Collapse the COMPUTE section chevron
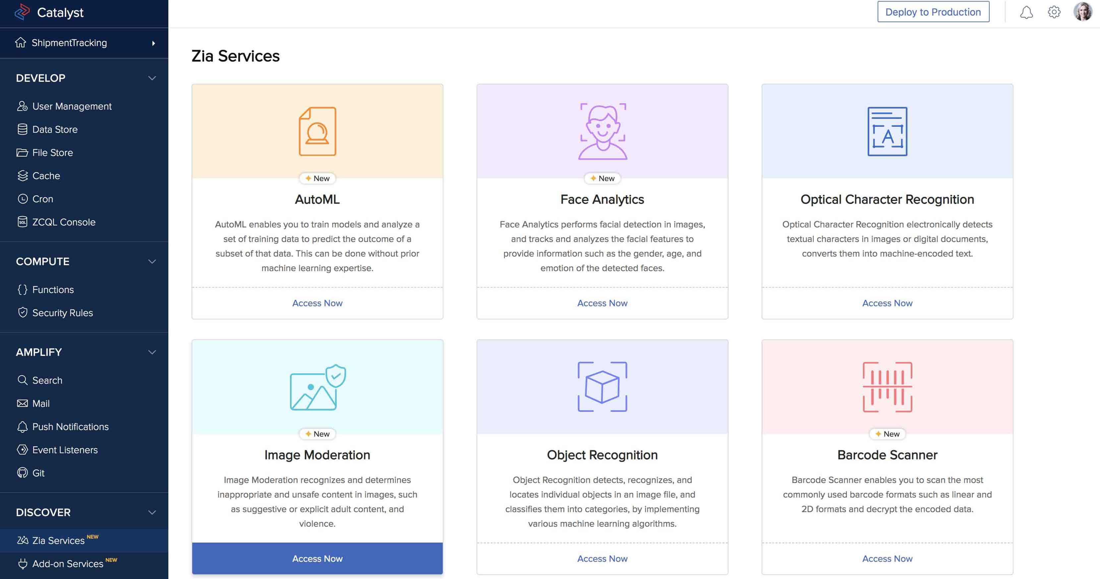Image resolution: width=1100 pixels, height=579 pixels. coord(152,262)
